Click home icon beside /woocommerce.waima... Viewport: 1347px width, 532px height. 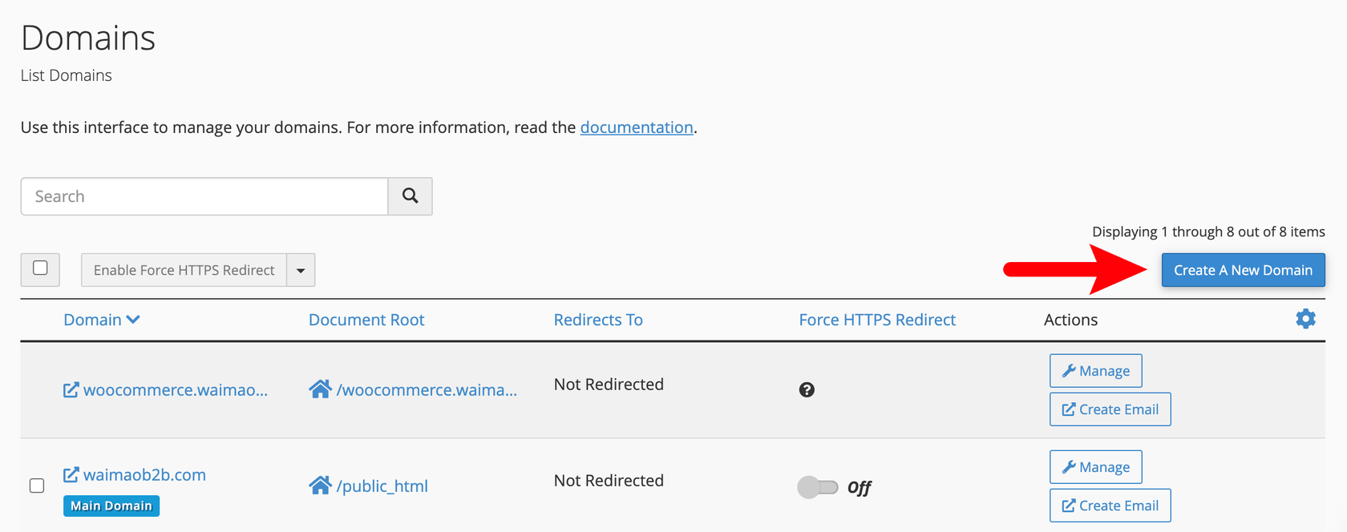pos(320,389)
